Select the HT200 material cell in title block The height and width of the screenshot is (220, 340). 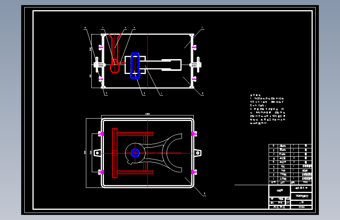click(302, 207)
